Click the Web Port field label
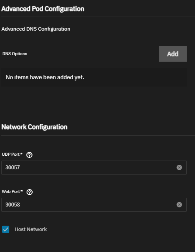Viewport: 195px width, 252px height. click(11, 192)
